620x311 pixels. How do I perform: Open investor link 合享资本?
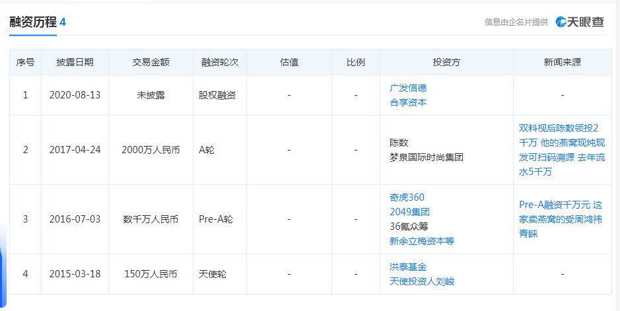[408, 102]
